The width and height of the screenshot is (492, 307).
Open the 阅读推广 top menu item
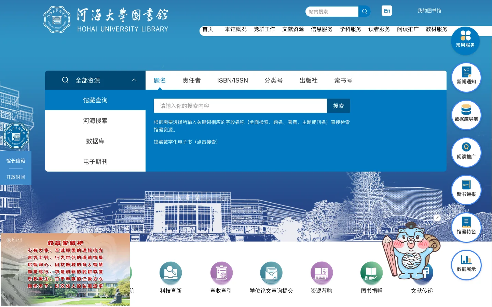[x=408, y=29]
